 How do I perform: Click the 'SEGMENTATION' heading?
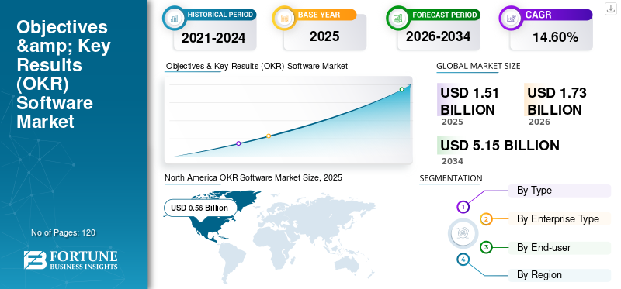coord(451,178)
